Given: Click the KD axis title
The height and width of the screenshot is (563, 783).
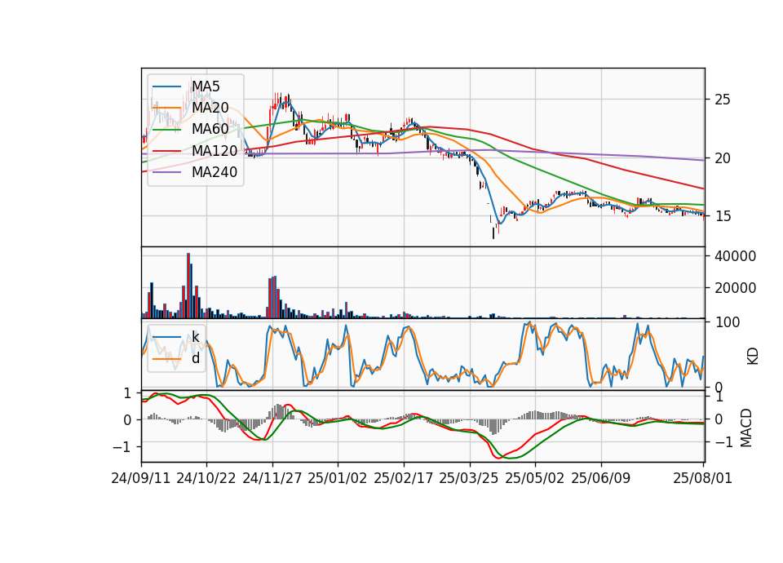Looking at the screenshot, I should 753,356.
